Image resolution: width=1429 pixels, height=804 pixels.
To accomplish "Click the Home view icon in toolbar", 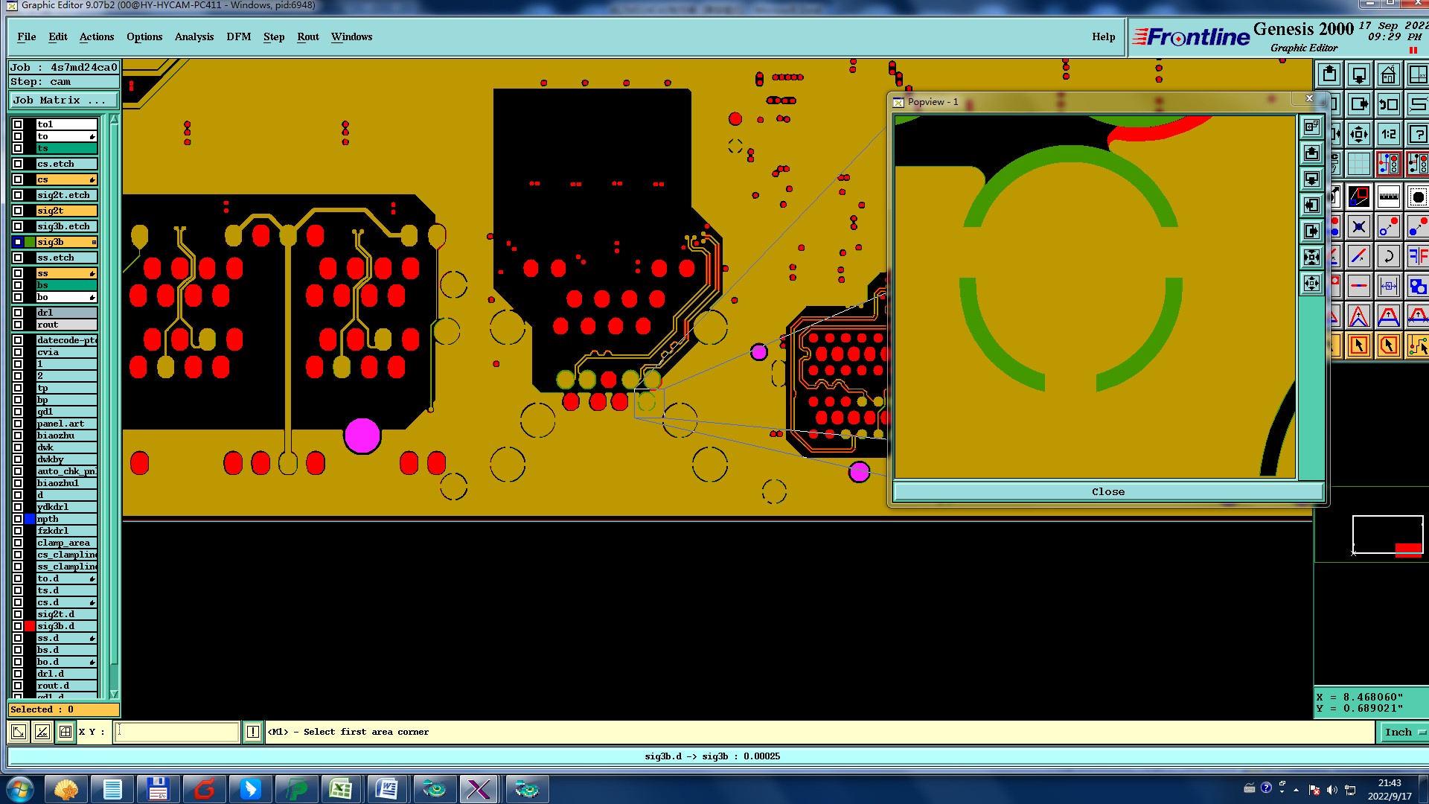I will pos(1388,75).
